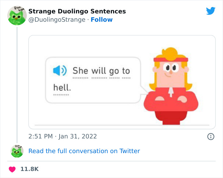This screenshot has width=223, height=178.
Task: Click the @DuolingoStrange handle
Action: pyautogui.click(x=57, y=20)
